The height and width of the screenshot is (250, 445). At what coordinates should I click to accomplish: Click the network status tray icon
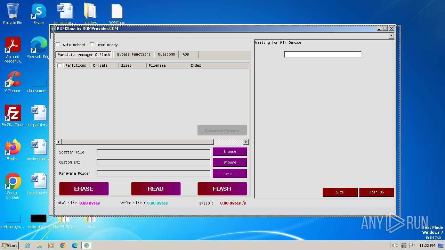[x=404, y=245]
